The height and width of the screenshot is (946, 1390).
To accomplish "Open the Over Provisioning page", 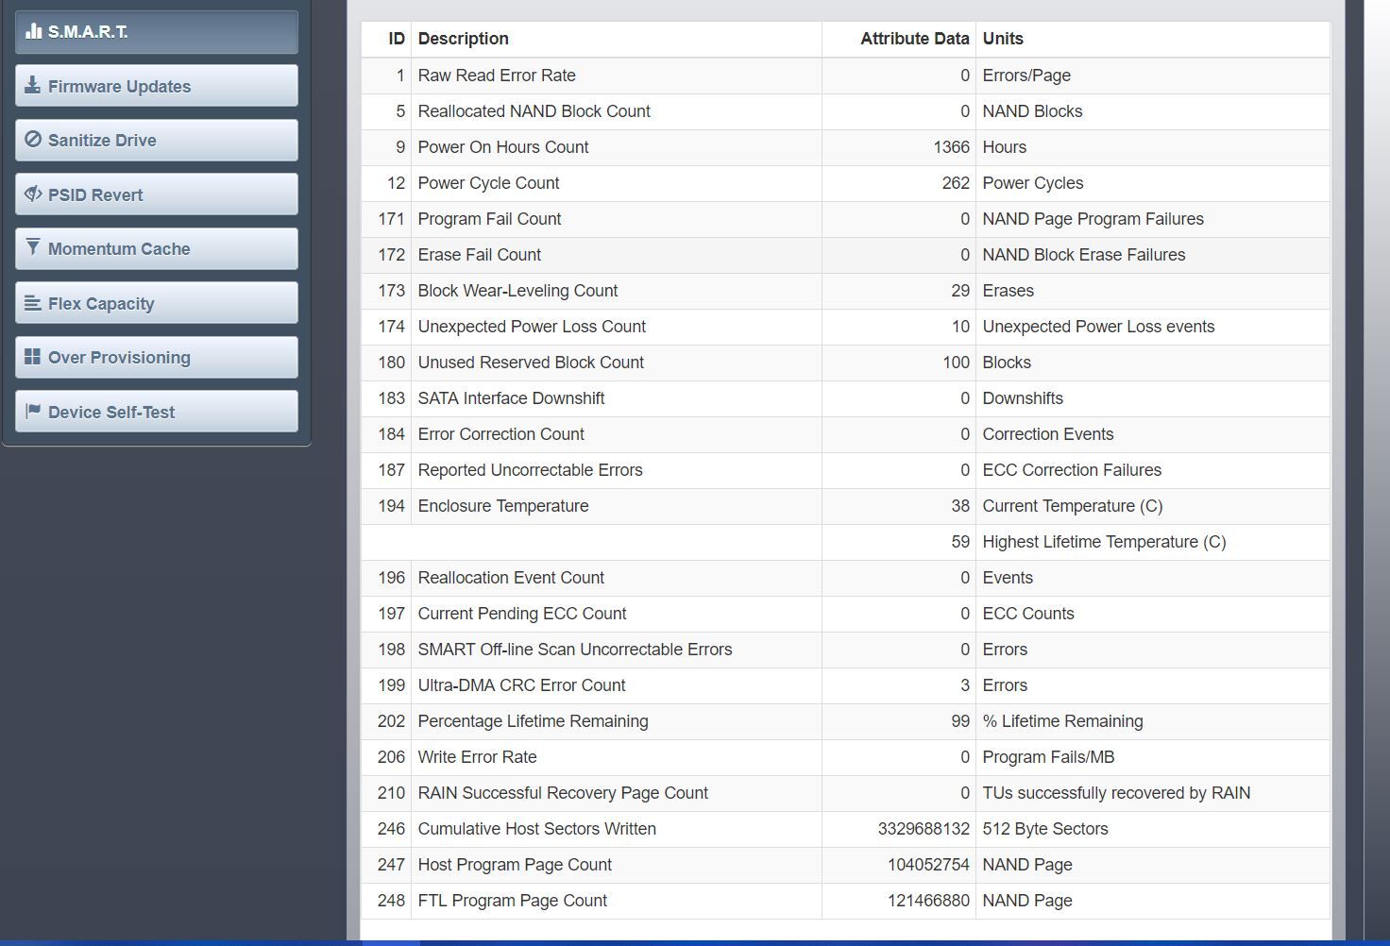I will [x=157, y=357].
